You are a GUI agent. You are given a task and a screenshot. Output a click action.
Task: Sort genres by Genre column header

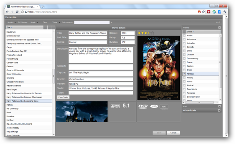pyautogui.click(x=203, y=31)
